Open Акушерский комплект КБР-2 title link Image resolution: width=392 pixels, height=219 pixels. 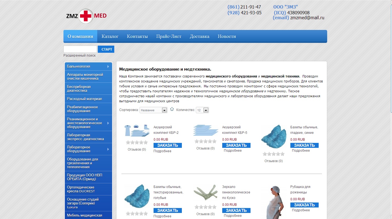(x=166, y=130)
